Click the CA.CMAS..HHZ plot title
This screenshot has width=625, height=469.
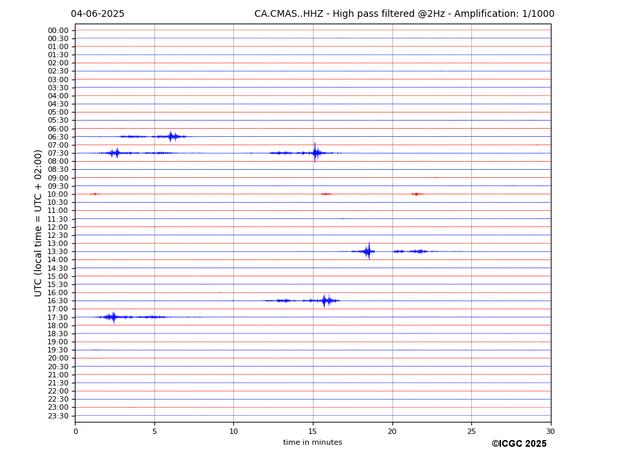(404, 14)
